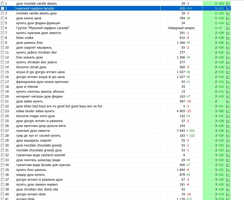Tick checkbox for 'духи кашарель скарлет'
The width and height of the screenshot is (244, 200).
(x=2, y=141)
